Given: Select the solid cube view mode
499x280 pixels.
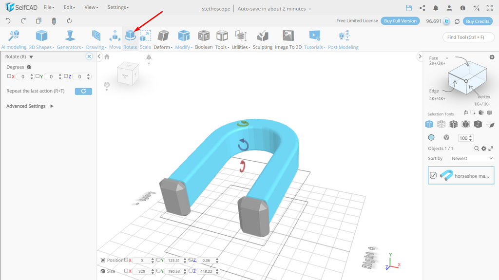Looking at the screenshot, I should (429, 124).
